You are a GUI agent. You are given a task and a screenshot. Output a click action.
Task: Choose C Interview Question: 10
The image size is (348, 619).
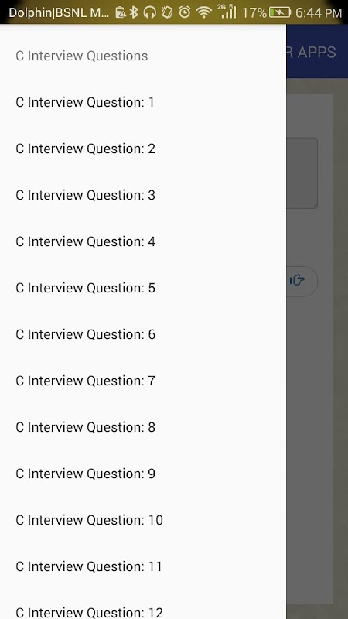pyautogui.click(x=143, y=520)
